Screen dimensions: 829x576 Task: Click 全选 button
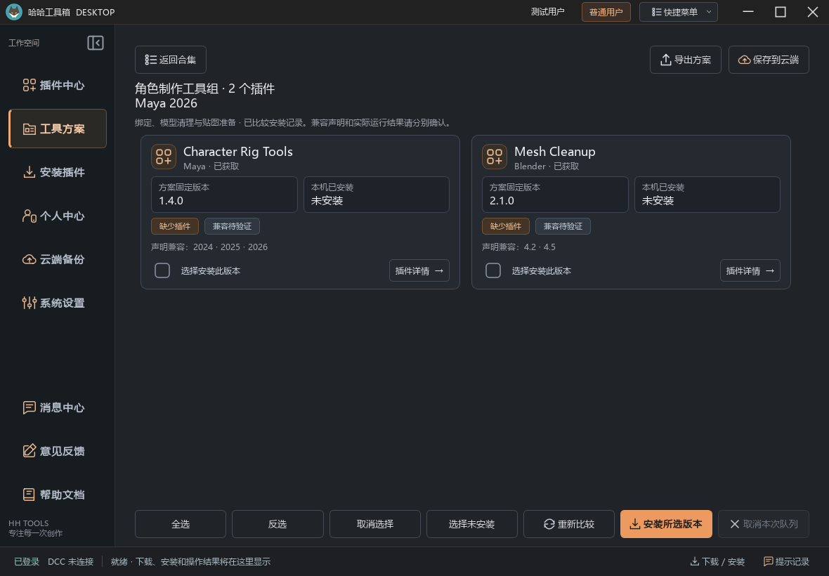pos(181,524)
